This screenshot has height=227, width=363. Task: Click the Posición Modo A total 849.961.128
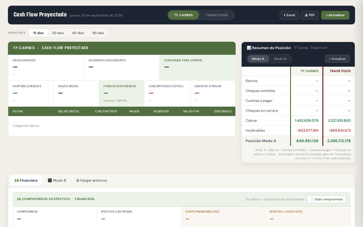[x=307, y=141]
